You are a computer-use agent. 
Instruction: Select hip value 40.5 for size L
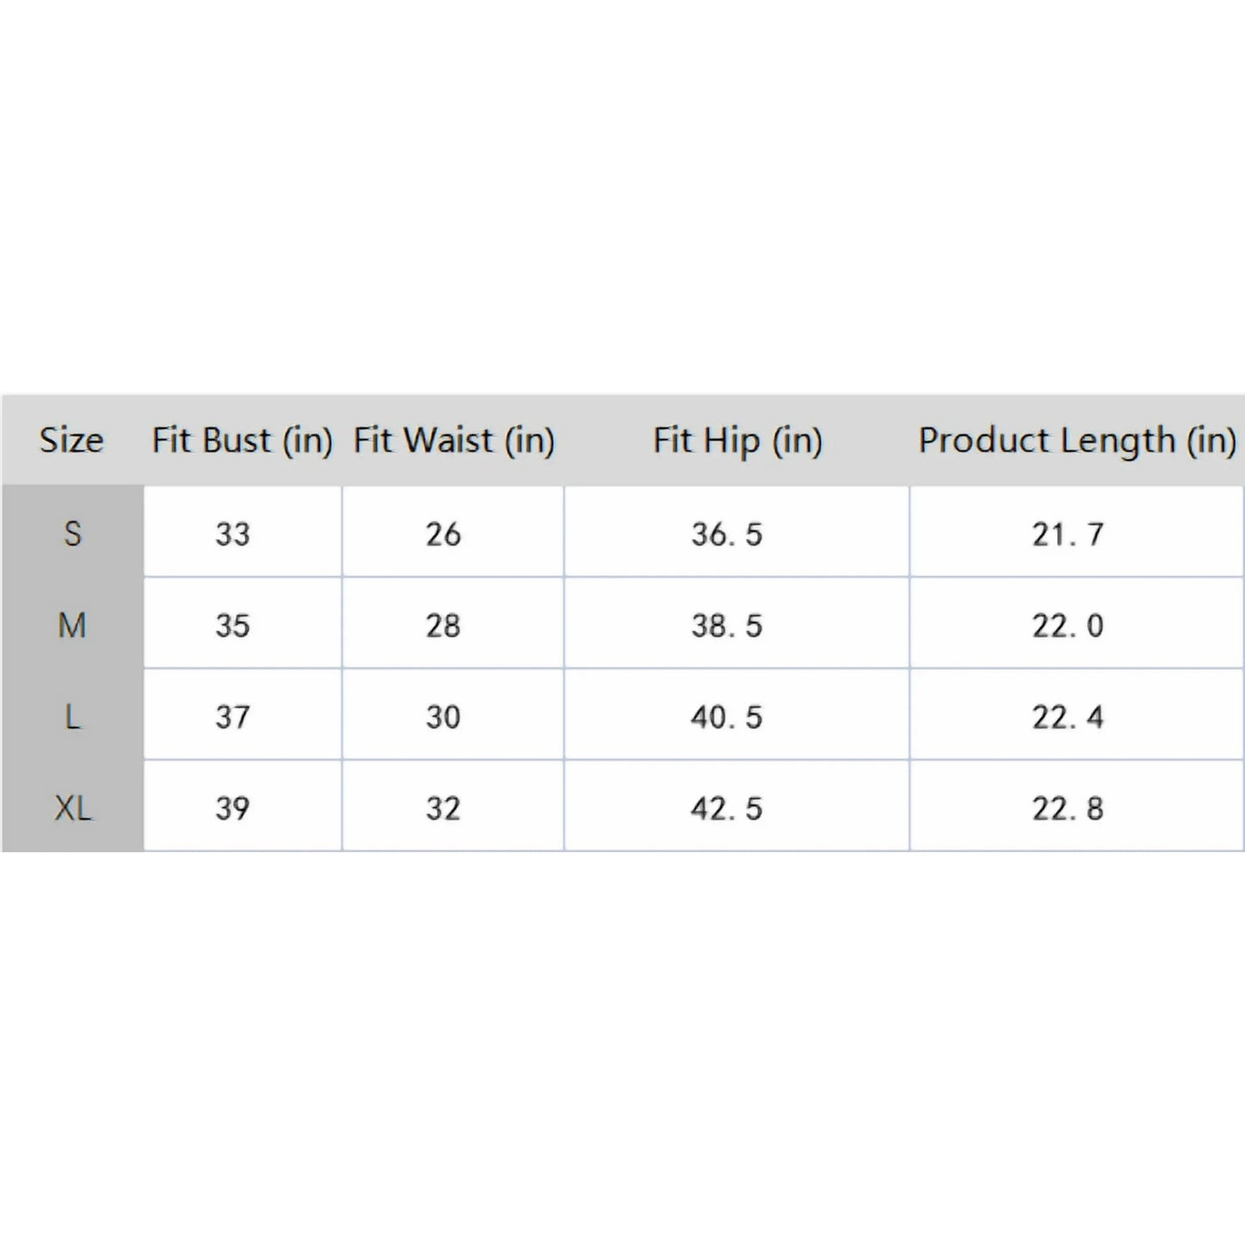coord(726,717)
